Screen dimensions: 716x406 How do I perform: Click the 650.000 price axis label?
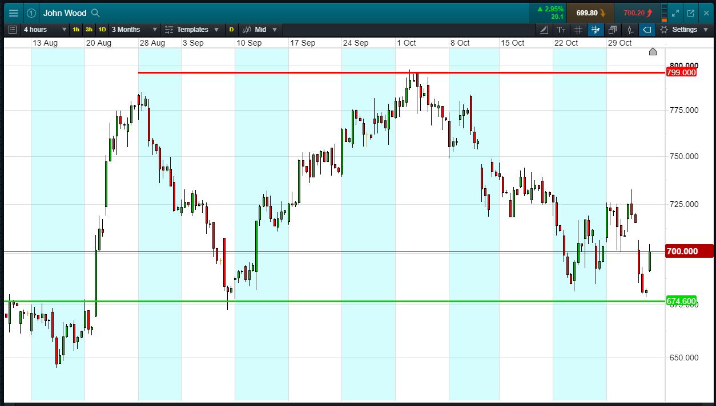pos(683,358)
